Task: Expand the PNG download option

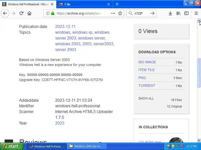Action: 142,78
